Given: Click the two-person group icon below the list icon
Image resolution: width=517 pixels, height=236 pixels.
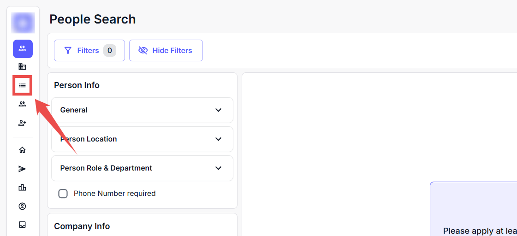Looking at the screenshot, I should tap(22, 104).
